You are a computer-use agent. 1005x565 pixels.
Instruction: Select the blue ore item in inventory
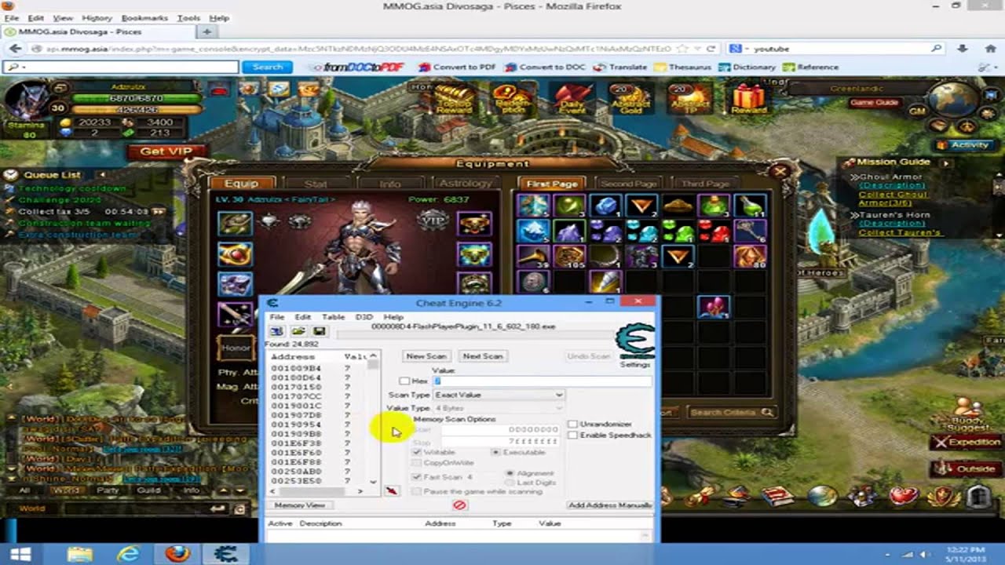click(605, 206)
